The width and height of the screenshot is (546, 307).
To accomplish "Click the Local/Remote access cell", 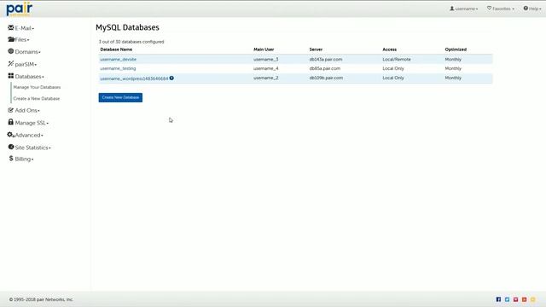I will (396, 60).
